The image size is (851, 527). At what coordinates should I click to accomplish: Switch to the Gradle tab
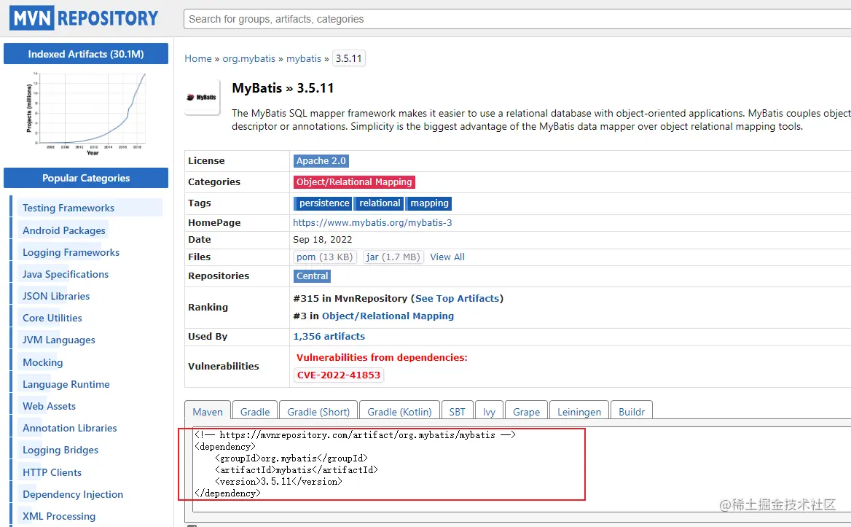pyautogui.click(x=254, y=411)
